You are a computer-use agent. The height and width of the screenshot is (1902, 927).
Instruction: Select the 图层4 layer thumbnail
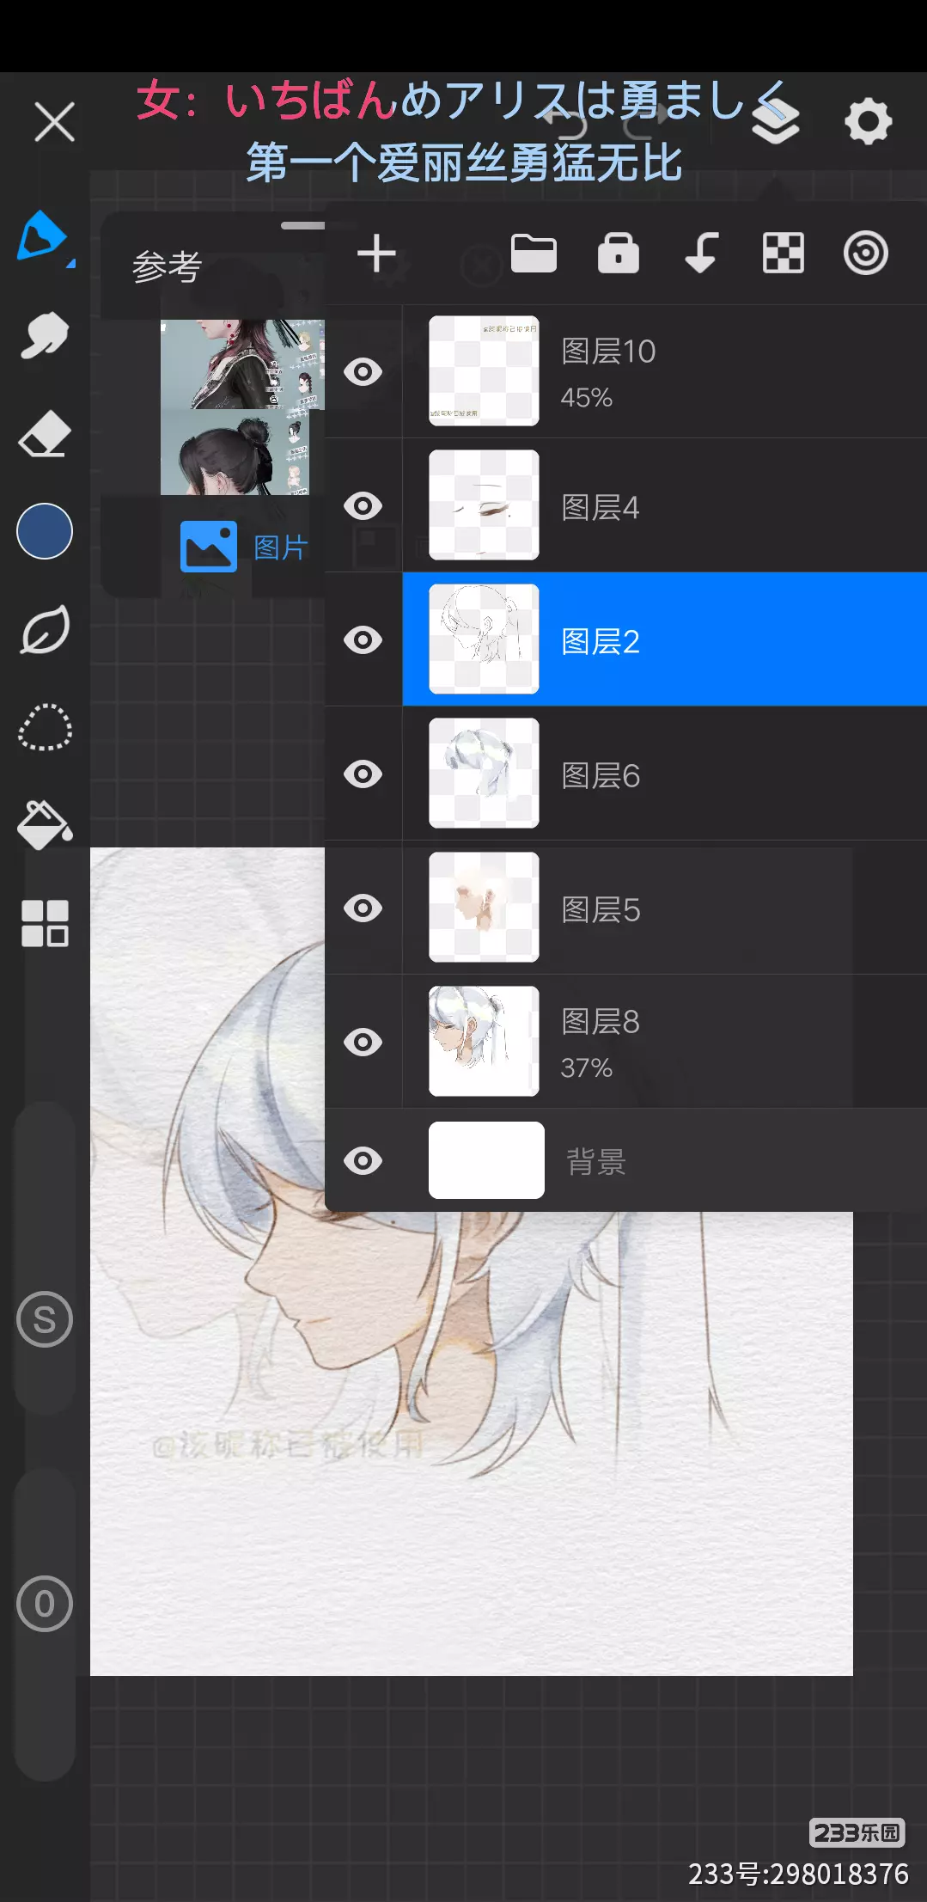coord(484,505)
